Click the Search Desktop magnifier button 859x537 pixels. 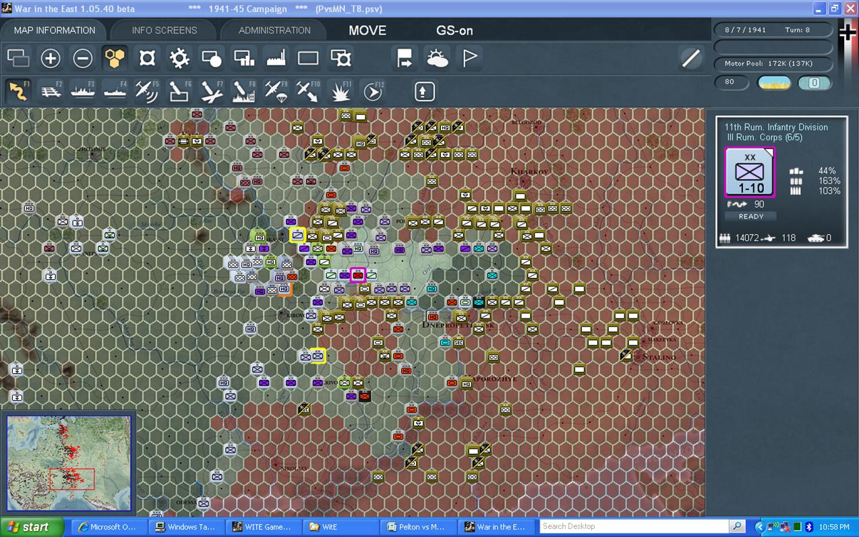point(737,526)
